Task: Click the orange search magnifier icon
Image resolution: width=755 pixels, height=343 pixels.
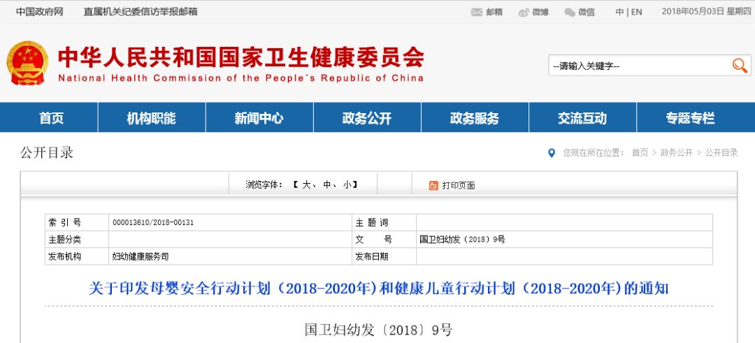Action: (740, 66)
